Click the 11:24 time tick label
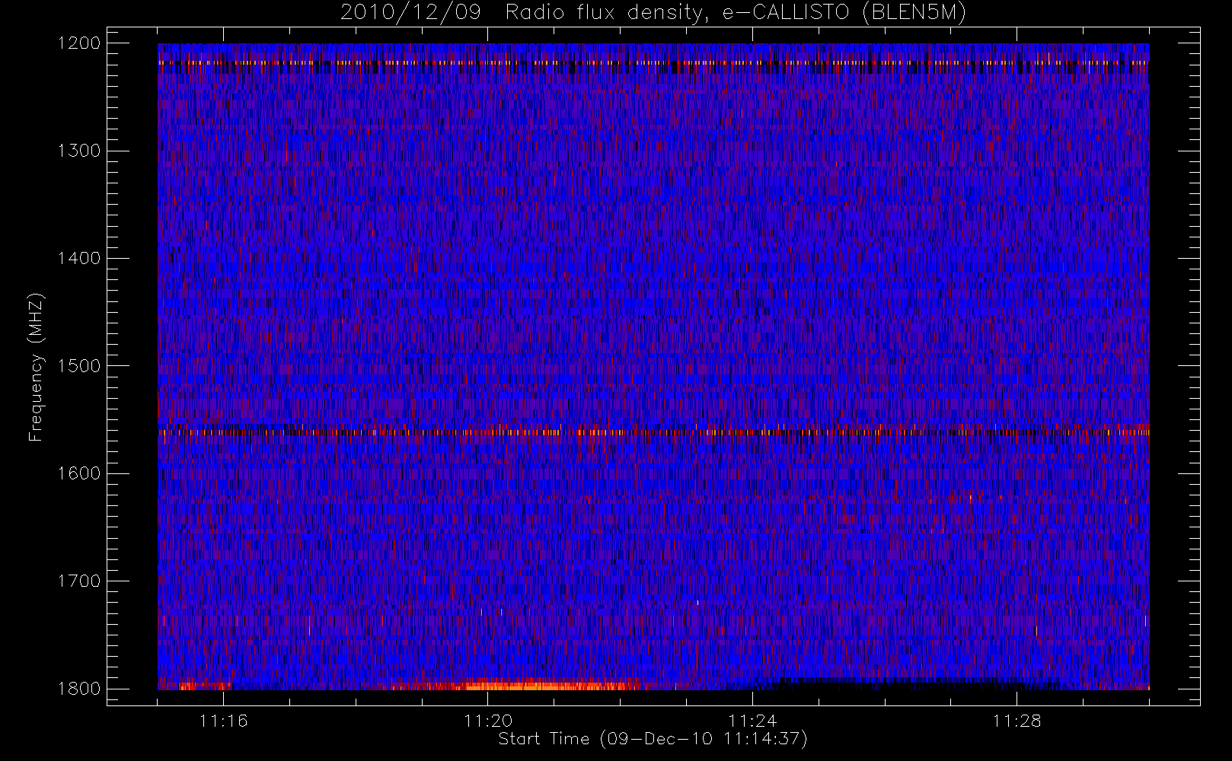 (x=752, y=721)
